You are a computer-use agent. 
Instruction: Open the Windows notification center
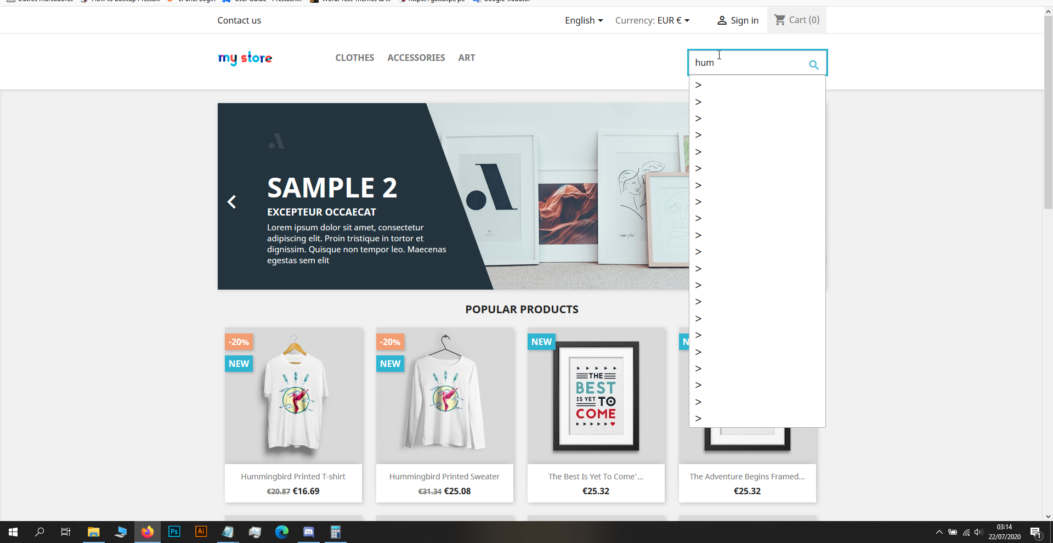click(x=1036, y=533)
